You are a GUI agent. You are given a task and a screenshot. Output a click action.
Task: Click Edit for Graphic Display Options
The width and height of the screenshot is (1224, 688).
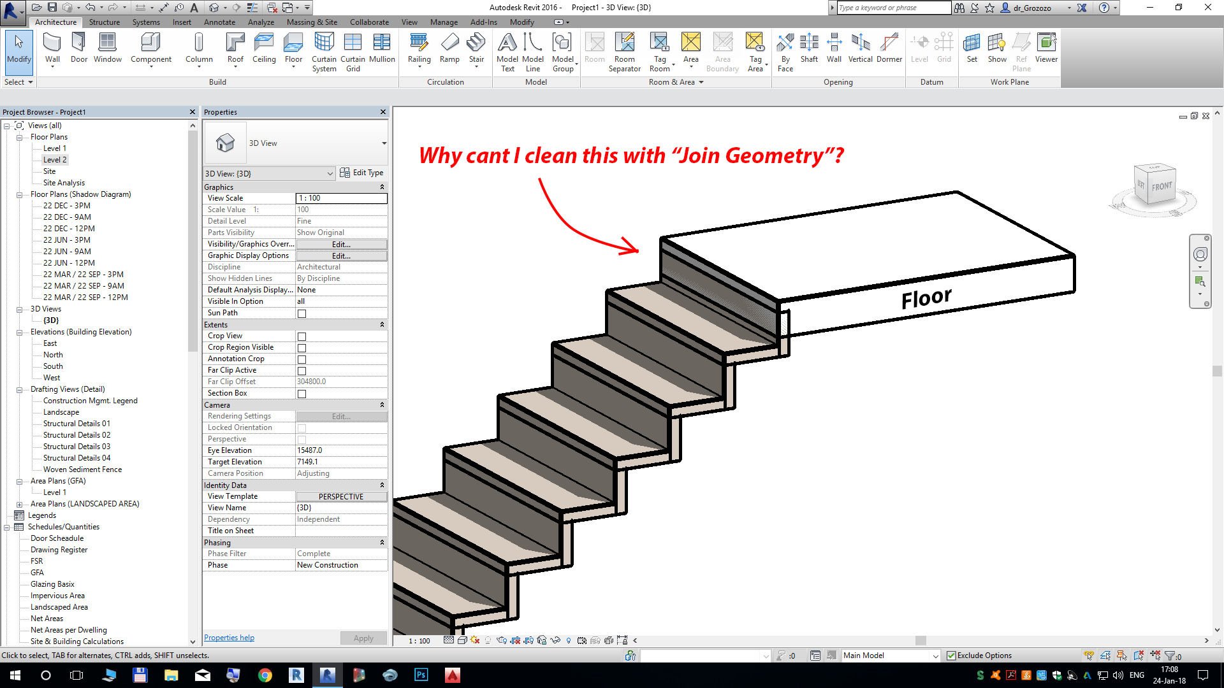341,256
